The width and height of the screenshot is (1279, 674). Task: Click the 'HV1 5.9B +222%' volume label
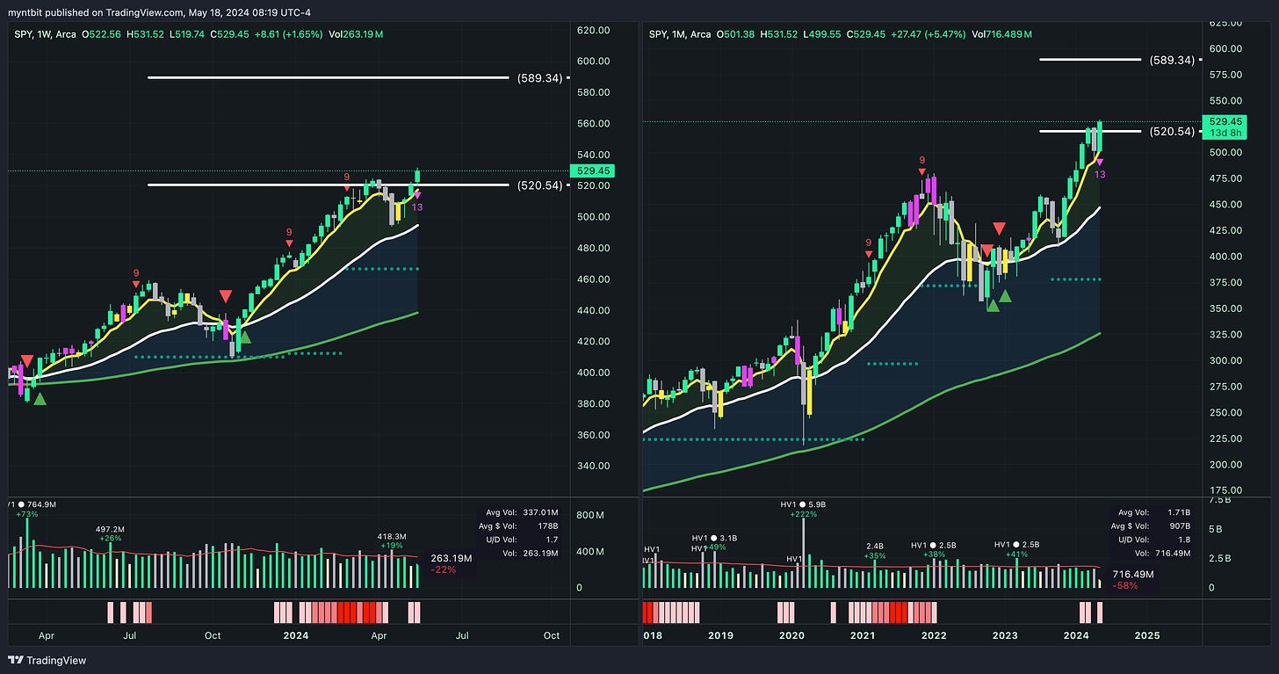(x=804, y=509)
